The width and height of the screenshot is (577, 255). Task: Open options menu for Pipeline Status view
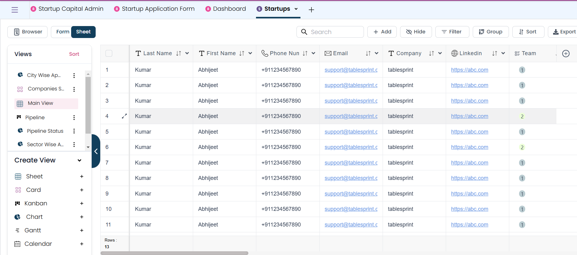point(74,131)
